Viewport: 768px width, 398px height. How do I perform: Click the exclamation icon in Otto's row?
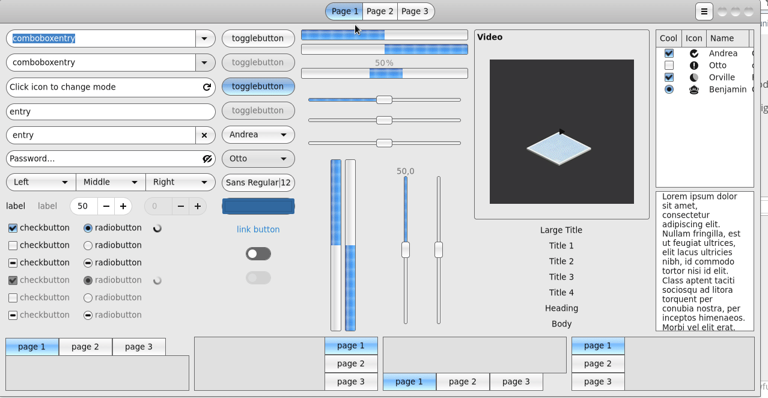coord(694,66)
